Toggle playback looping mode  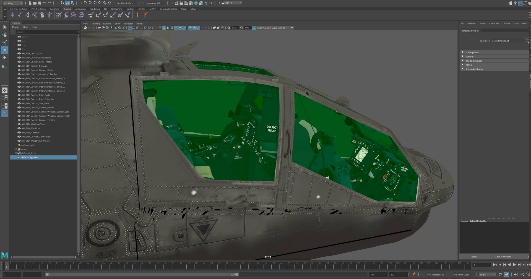pyautogui.click(x=500, y=274)
